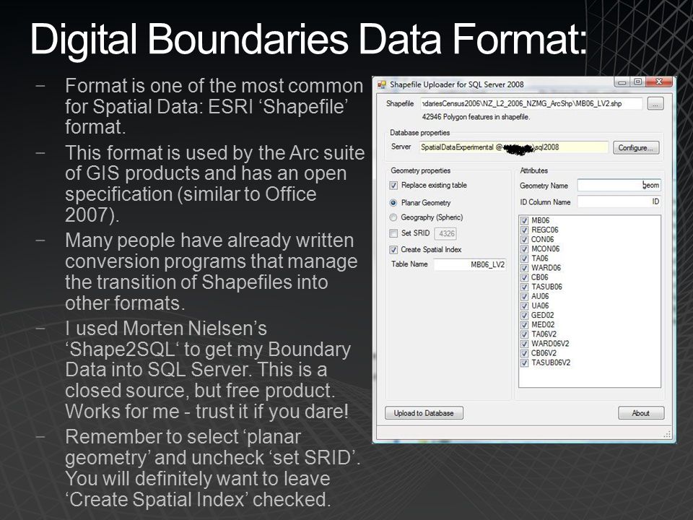Uncheck the WARD06V2 attribute checkbox
This screenshot has height=520, width=693.
[x=524, y=344]
